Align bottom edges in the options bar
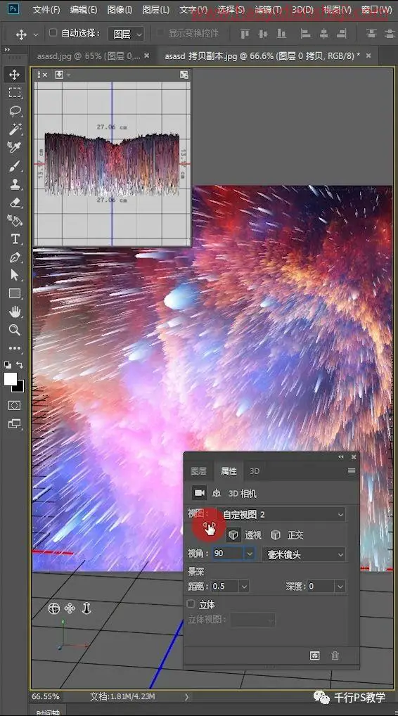 (x=281, y=33)
